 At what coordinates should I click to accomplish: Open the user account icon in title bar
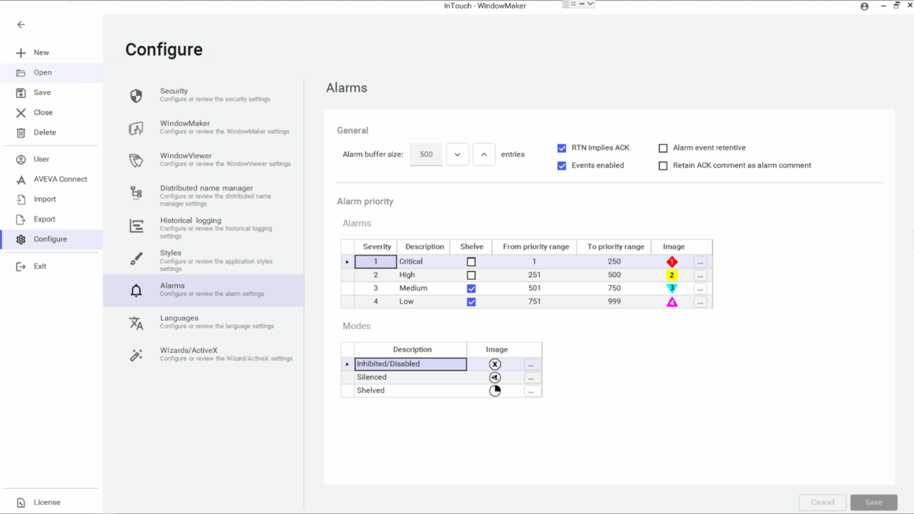coord(865,6)
